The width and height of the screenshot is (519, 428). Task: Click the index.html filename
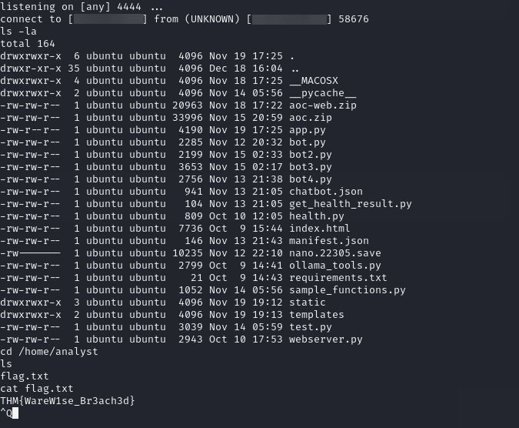click(320, 229)
